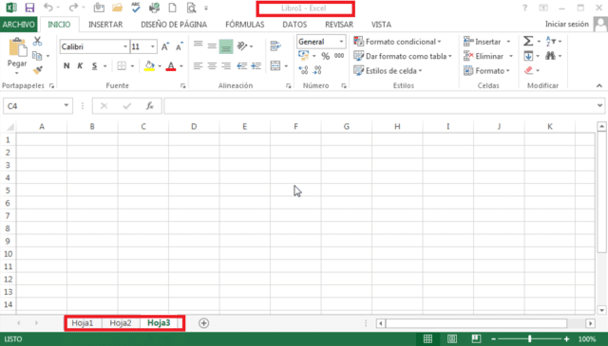608x346 pixels.
Task: Apply yellow fill color to cell
Action: (149, 66)
